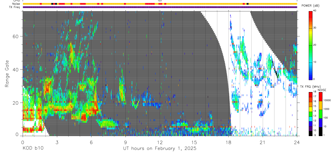Click the 18 tick on UT hours axis
This screenshot has height=154, width=334.
click(x=228, y=142)
